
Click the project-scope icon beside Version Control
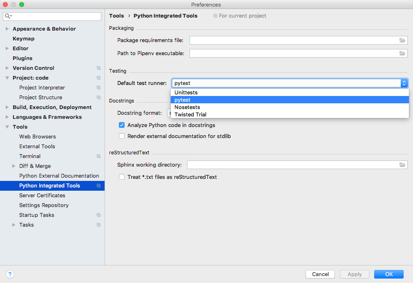(x=98, y=68)
